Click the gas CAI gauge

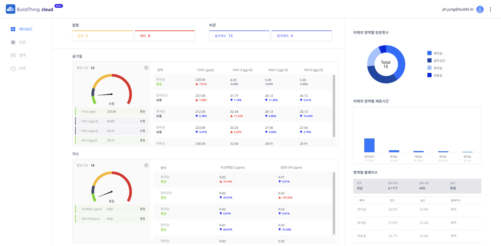[111, 187]
